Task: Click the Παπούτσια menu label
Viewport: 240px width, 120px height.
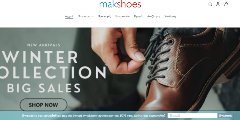Action: click(x=84, y=16)
